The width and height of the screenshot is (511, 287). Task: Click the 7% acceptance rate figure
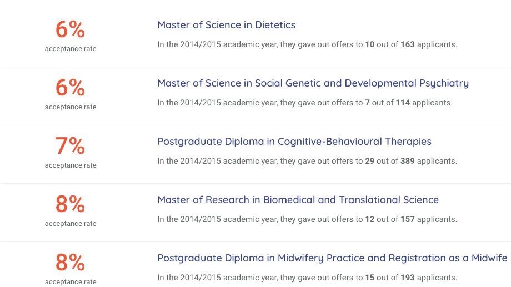[70, 145]
